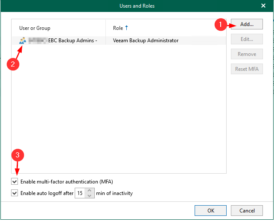The height and width of the screenshot is (221, 274).
Task: Close the Users and Roles dialog
Action: (263, 6)
